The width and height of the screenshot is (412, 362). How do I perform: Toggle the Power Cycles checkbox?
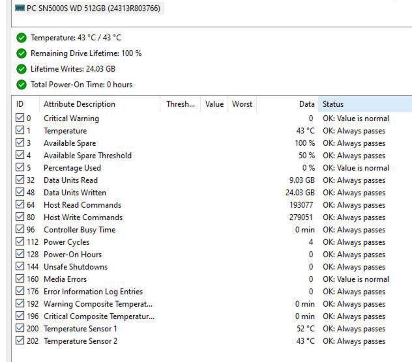tap(20, 242)
